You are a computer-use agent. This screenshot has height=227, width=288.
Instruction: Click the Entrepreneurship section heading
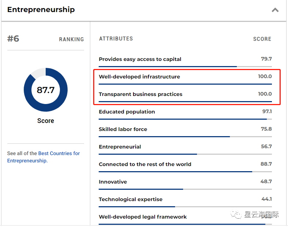(x=41, y=10)
